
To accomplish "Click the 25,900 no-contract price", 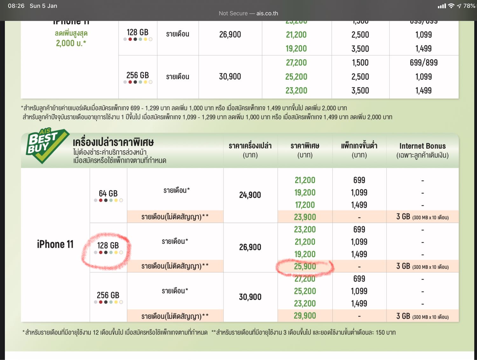I will coord(305,266).
